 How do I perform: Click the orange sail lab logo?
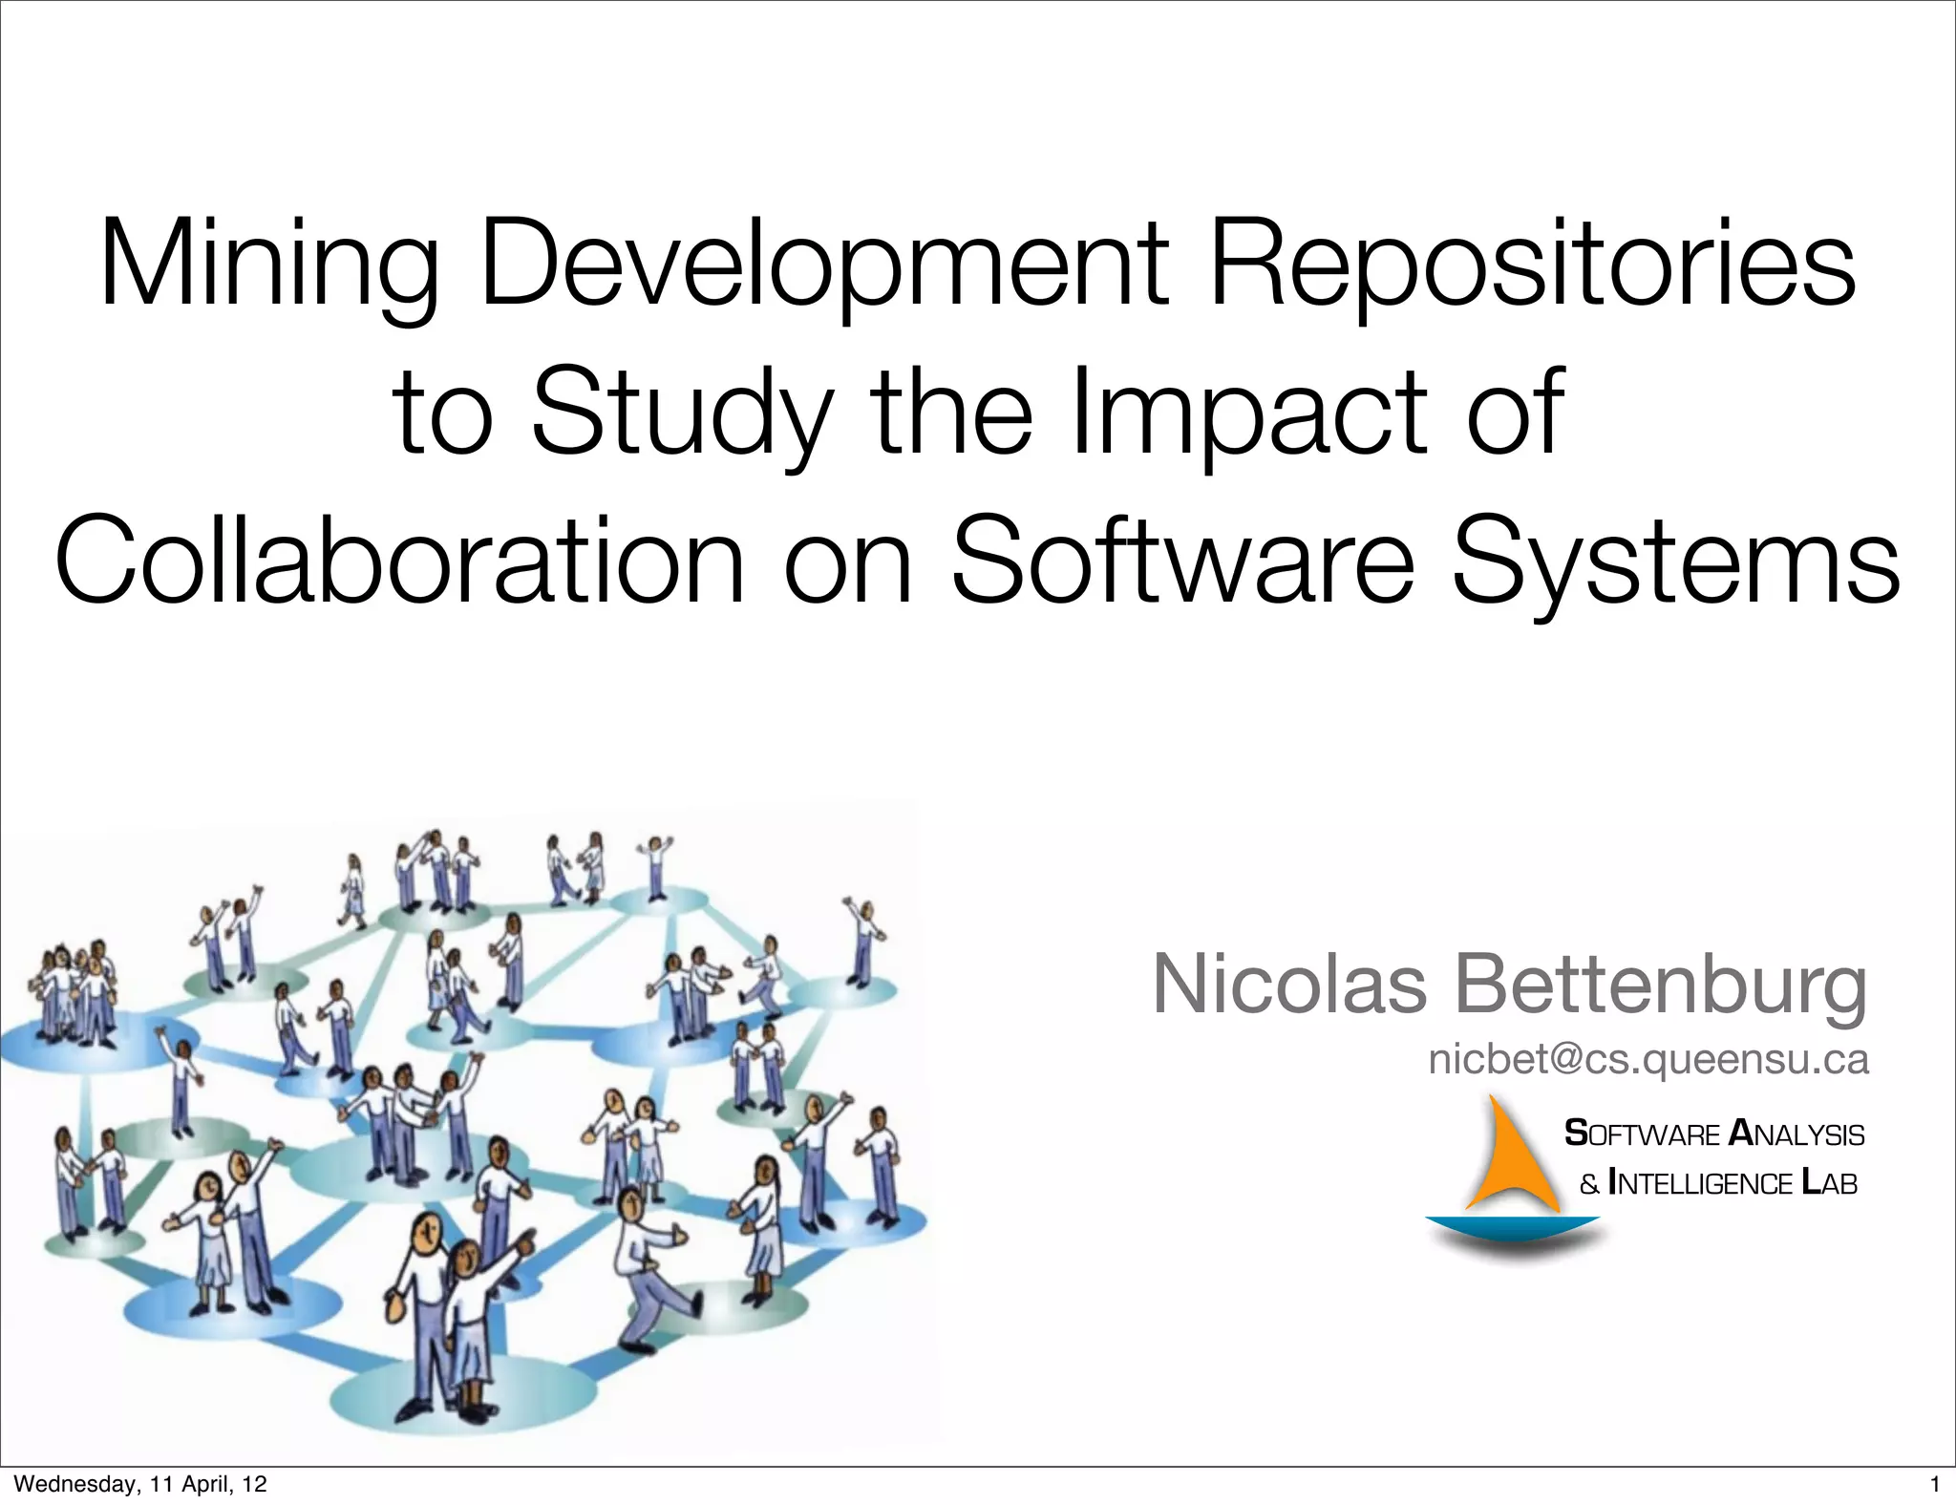coord(1512,1180)
